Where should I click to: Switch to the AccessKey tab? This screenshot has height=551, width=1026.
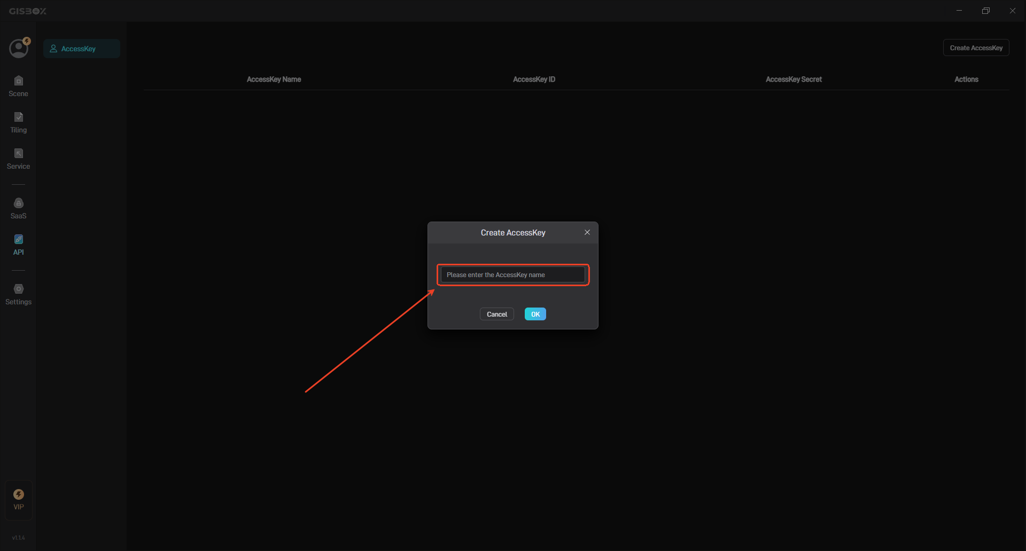81,48
